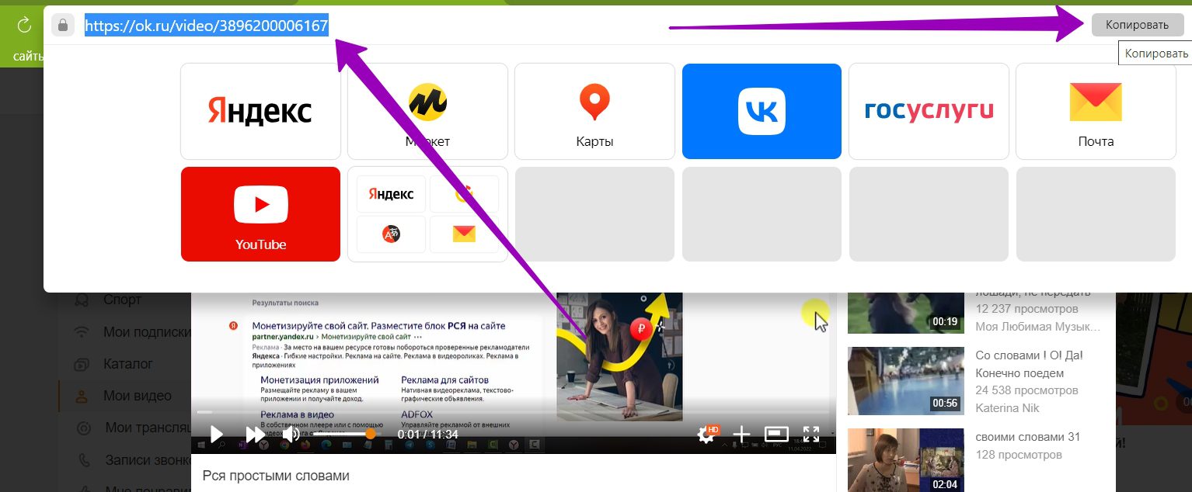Open the Почта tile
1192x492 pixels.
pyautogui.click(x=1096, y=111)
